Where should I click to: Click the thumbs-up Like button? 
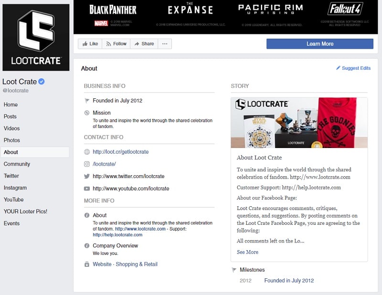[90, 44]
